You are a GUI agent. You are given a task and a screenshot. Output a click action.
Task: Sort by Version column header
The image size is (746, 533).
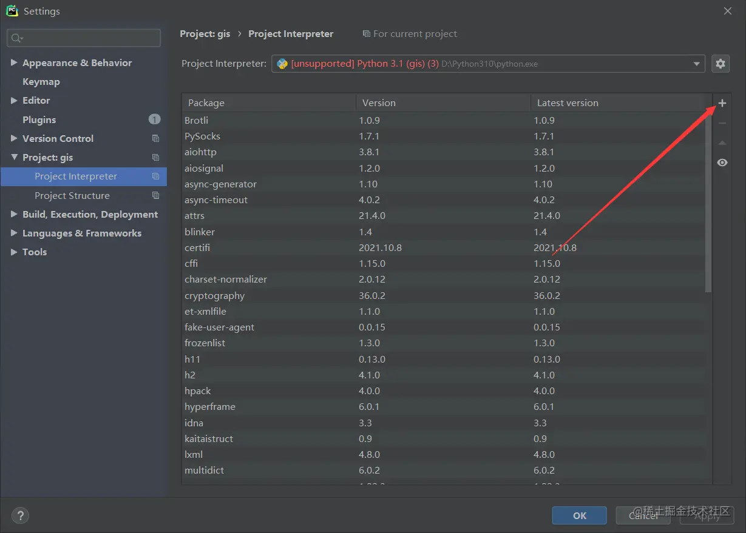(x=443, y=102)
